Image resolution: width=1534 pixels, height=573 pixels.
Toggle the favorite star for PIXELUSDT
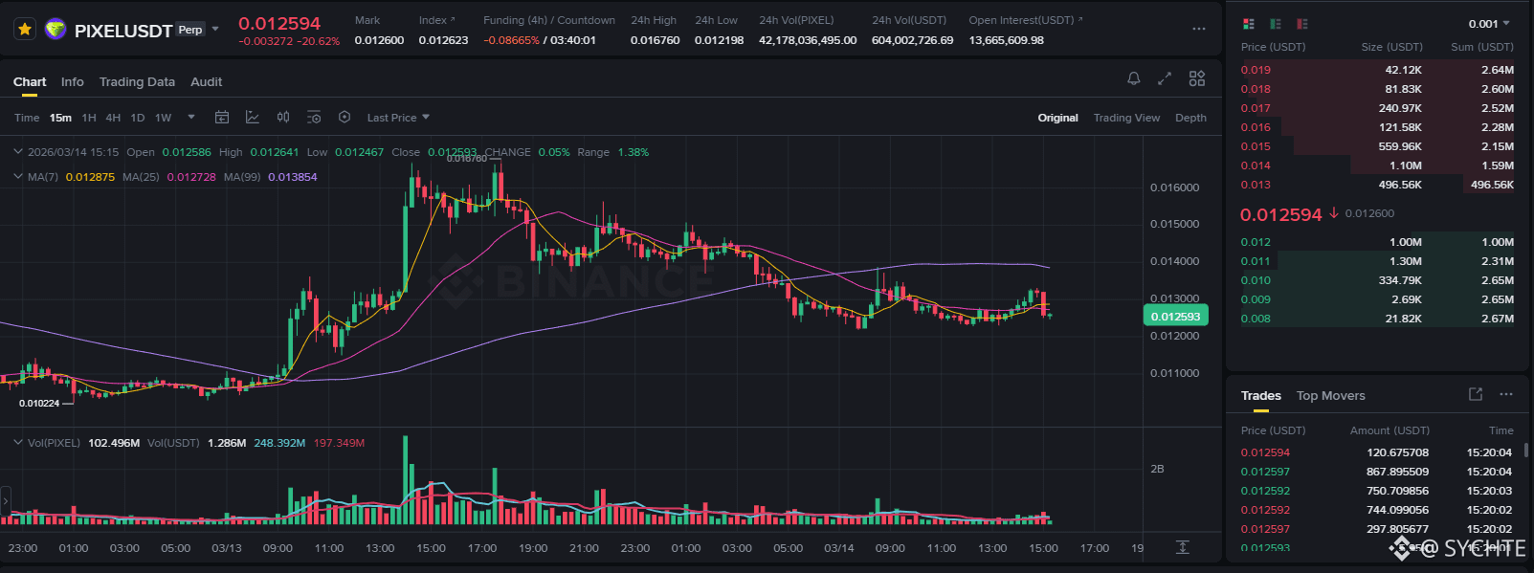tap(25, 30)
